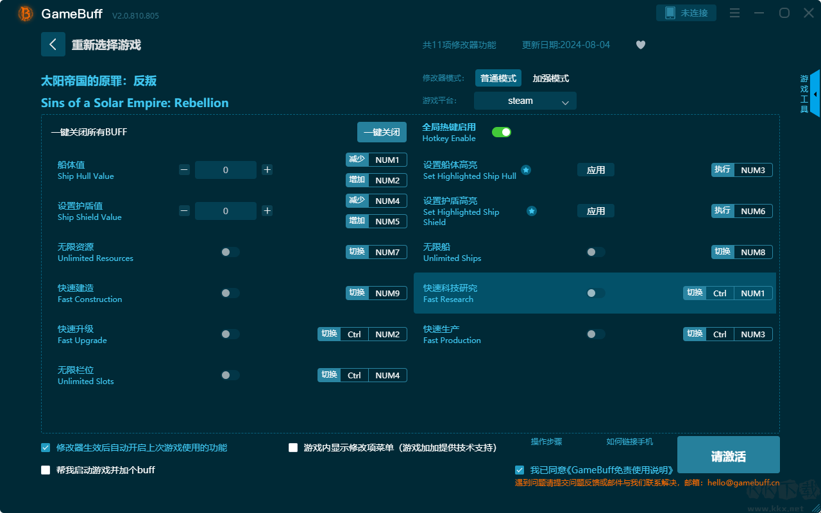Enable Unlimited Ships toggle
This screenshot has height=513, width=821.
[596, 252]
